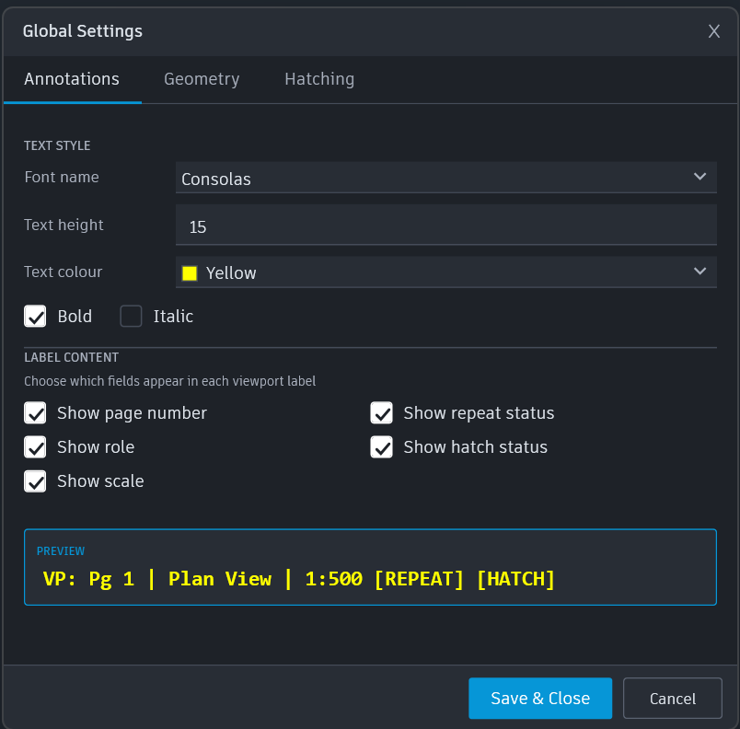Image resolution: width=740 pixels, height=729 pixels.
Task: Click the Text colour dropdown chevron arrow
Action: tap(700, 272)
